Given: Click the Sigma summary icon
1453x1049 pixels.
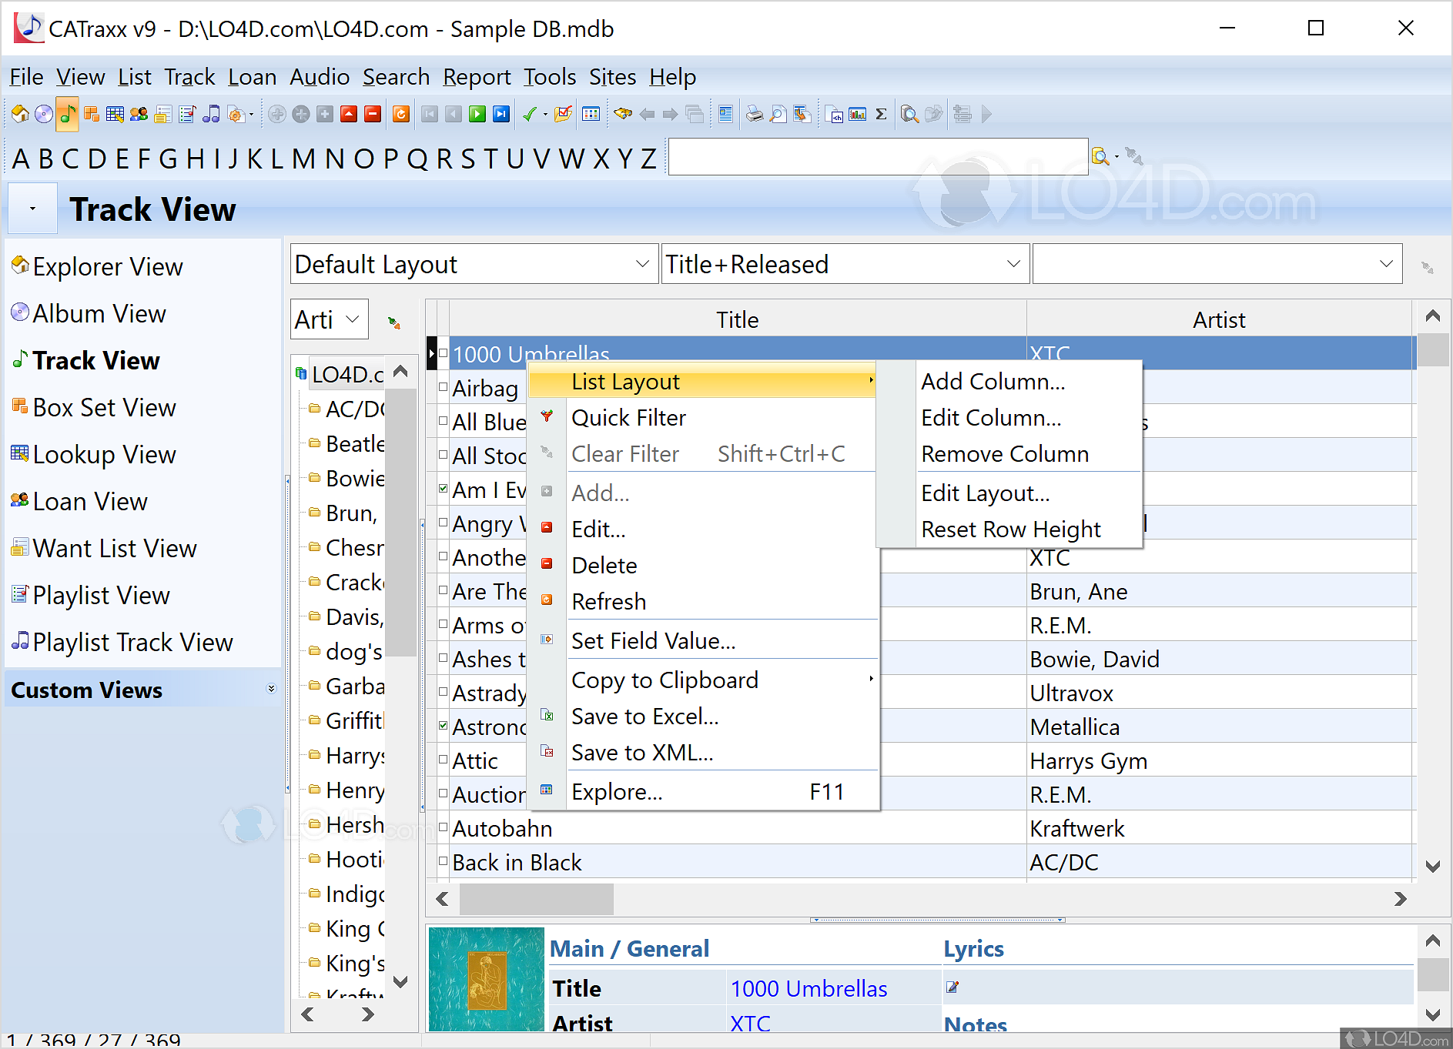Looking at the screenshot, I should click(x=881, y=115).
